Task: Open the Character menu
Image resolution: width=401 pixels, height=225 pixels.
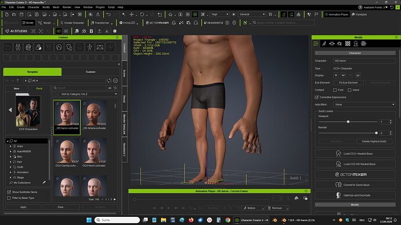Action: (x=34, y=7)
